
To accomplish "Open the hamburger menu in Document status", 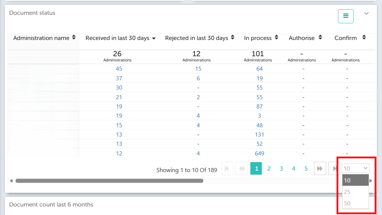I will coord(345,16).
